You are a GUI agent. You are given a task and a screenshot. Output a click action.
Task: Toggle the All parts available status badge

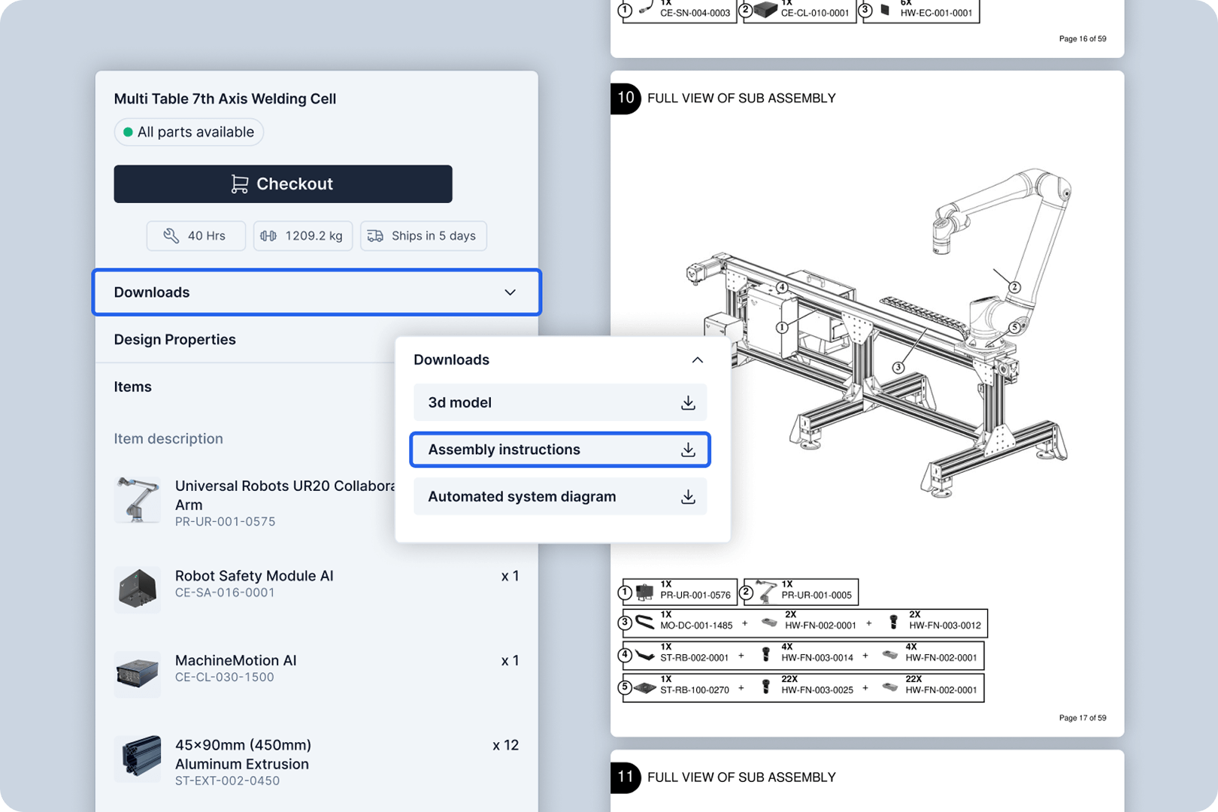pos(189,132)
